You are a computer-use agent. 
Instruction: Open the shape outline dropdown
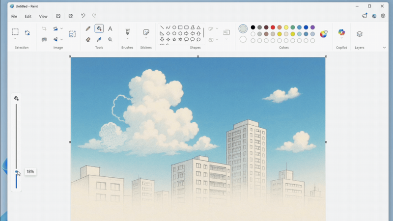217,28
